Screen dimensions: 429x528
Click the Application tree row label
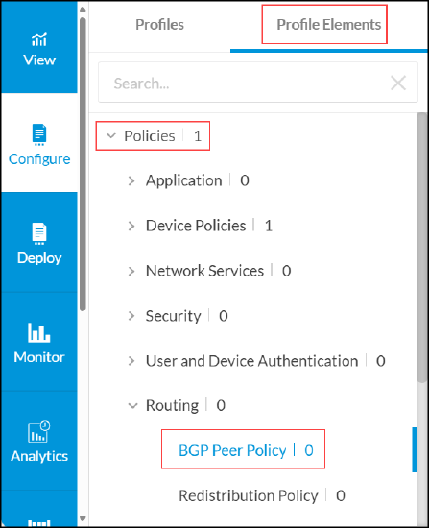tap(184, 180)
